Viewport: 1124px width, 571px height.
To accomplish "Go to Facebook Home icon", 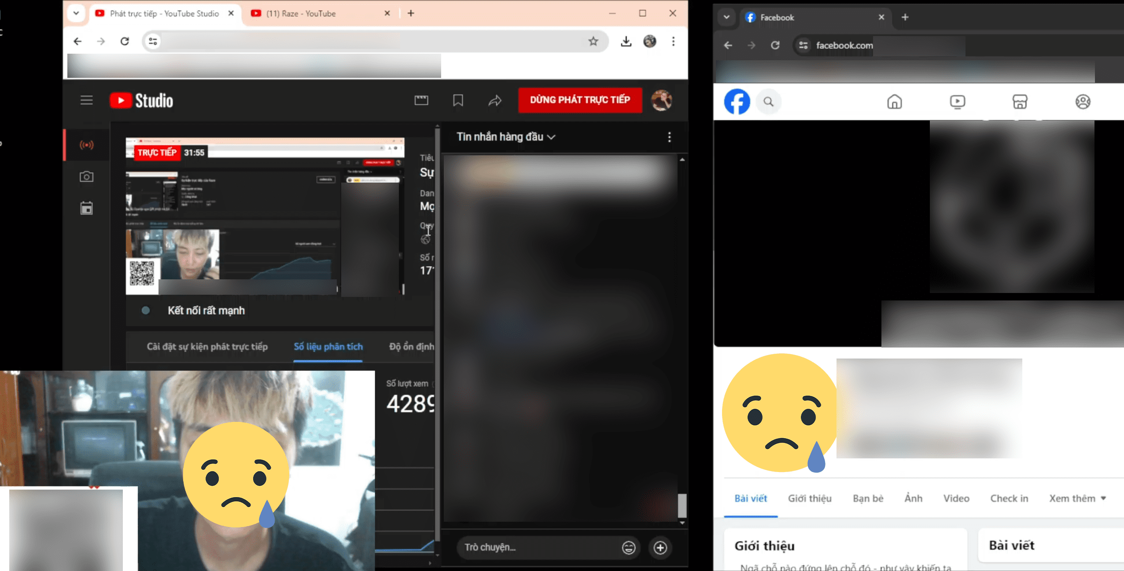I will pos(894,102).
